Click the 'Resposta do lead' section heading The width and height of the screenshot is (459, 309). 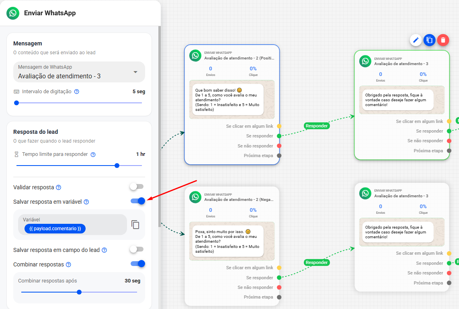[x=36, y=132]
